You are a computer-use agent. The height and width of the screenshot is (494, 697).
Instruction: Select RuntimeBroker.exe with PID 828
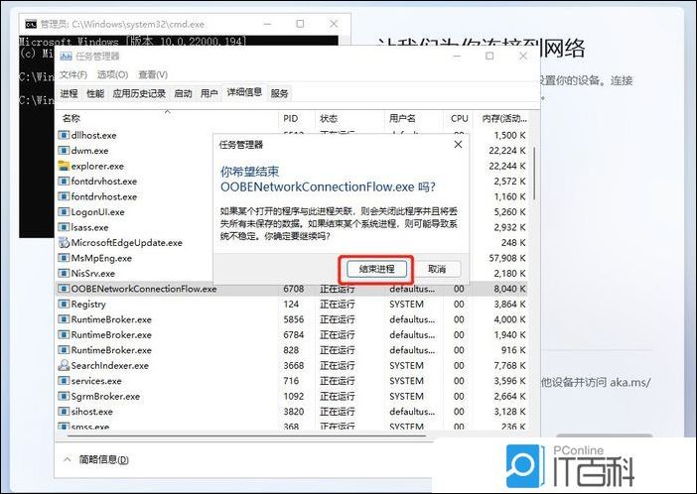293,350
